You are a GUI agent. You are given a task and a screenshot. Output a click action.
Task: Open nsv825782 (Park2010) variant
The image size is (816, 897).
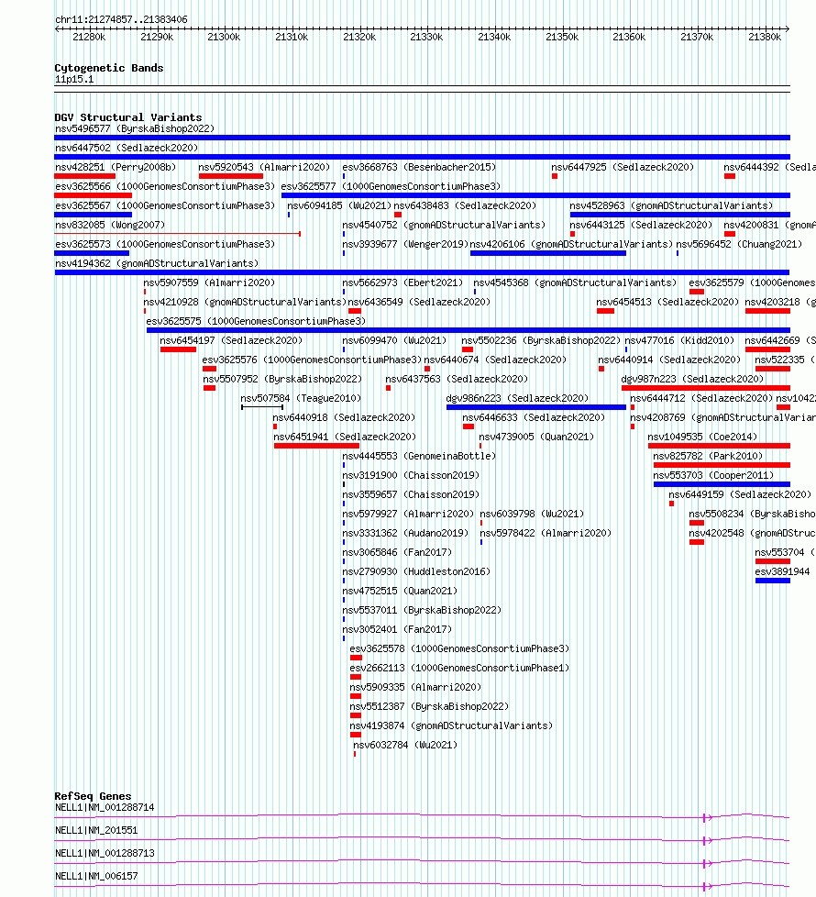point(708,457)
